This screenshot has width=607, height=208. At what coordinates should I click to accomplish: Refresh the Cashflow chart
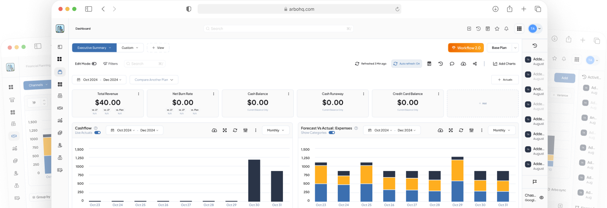235,130
